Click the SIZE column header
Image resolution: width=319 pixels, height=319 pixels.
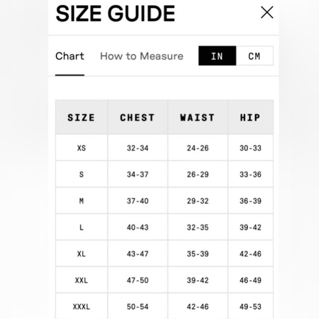81,117
